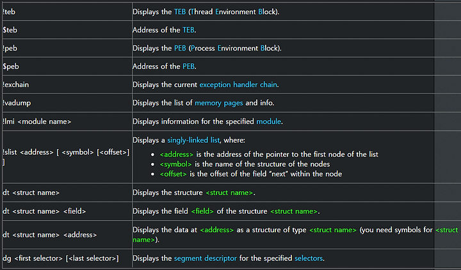Image resolution: width=461 pixels, height=270 pixels.
Task: Click the module link in !lmi description
Action: pos(269,122)
